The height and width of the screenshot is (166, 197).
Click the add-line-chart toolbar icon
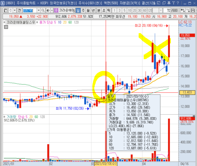[x=187, y=10]
